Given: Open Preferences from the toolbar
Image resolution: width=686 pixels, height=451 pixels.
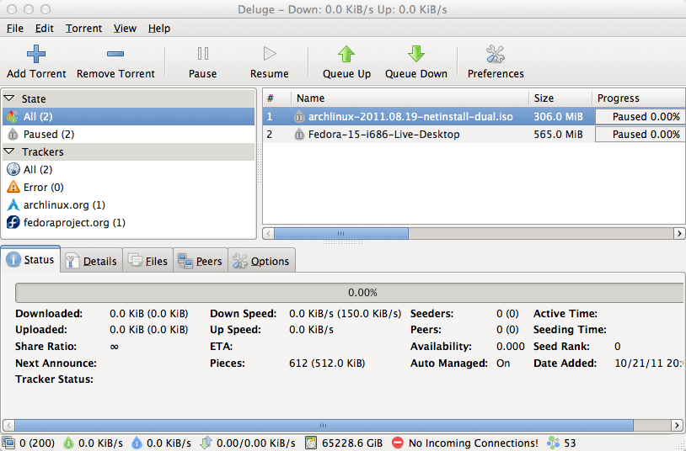Looking at the screenshot, I should tap(496, 61).
